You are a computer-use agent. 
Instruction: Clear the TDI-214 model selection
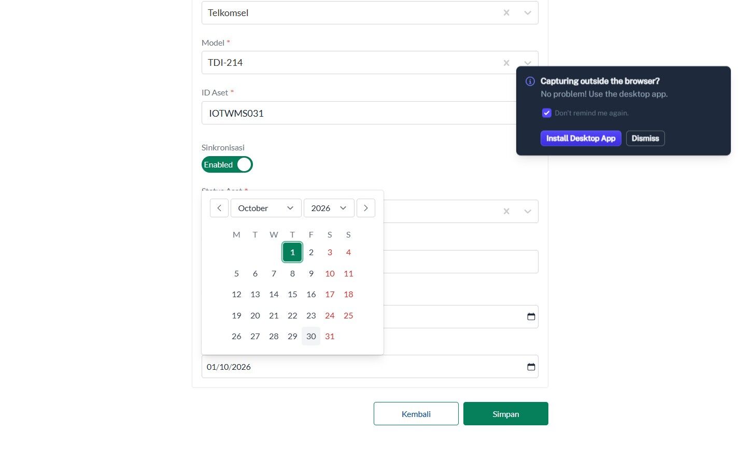[x=506, y=63]
